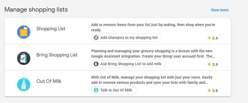The width and height of the screenshot is (248, 103).
Task: Click the Out of Milk description text
Action: click(x=152, y=80)
